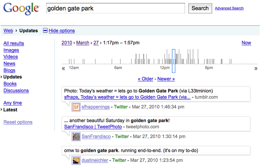Click Reset options link

[x=18, y=122]
